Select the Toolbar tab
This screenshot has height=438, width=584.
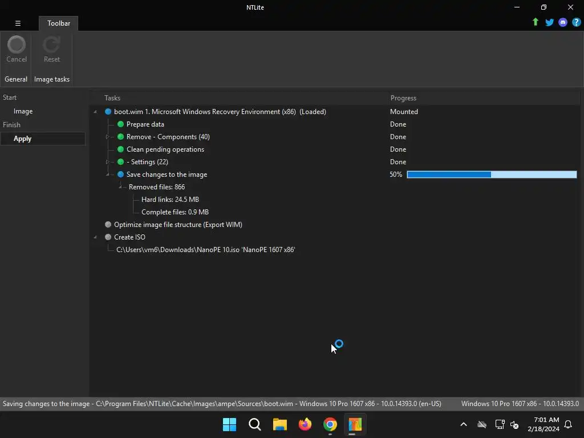(x=59, y=23)
